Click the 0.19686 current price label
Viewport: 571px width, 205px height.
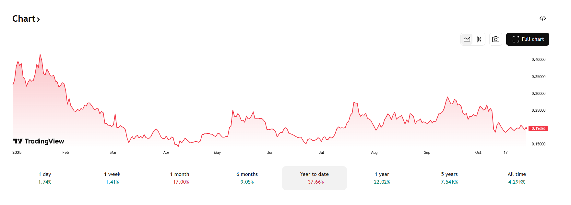coord(538,128)
